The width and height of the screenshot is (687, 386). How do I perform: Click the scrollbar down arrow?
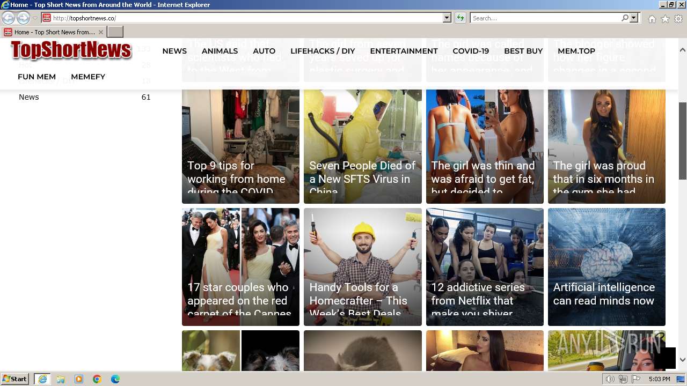point(683,360)
